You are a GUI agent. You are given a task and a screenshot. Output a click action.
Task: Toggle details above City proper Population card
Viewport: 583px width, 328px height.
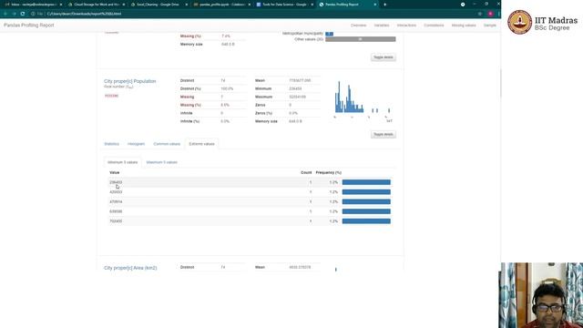click(x=384, y=57)
